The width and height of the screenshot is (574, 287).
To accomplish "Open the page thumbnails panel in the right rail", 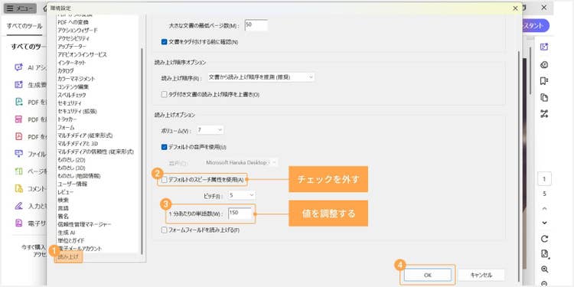I will pyautogui.click(x=544, y=97).
